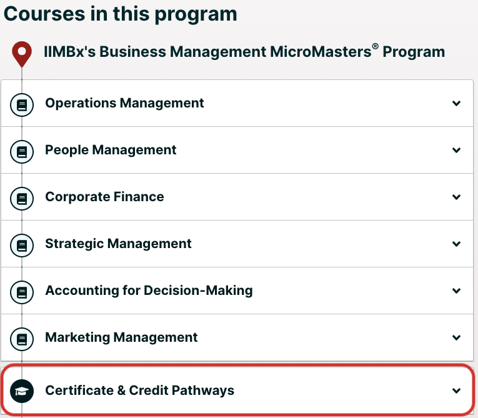
Task: Expand Marketing Management chevron arrow
Action: [456, 337]
